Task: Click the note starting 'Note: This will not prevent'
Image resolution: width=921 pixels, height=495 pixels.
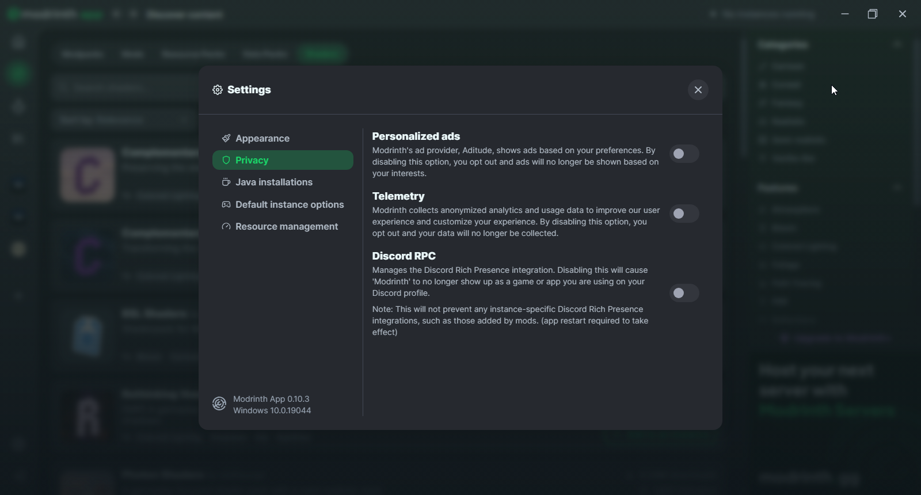Action: pyautogui.click(x=511, y=321)
